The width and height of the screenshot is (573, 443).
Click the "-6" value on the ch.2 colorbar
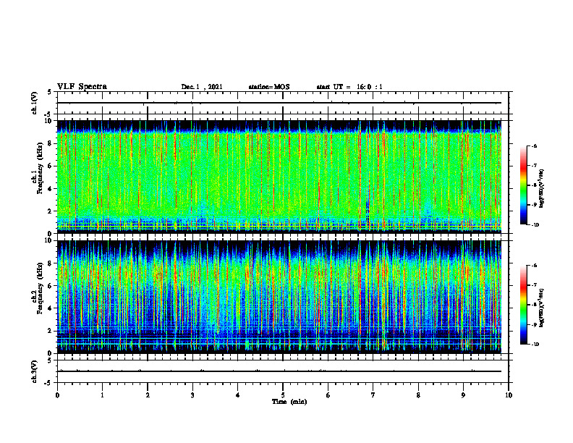point(534,266)
